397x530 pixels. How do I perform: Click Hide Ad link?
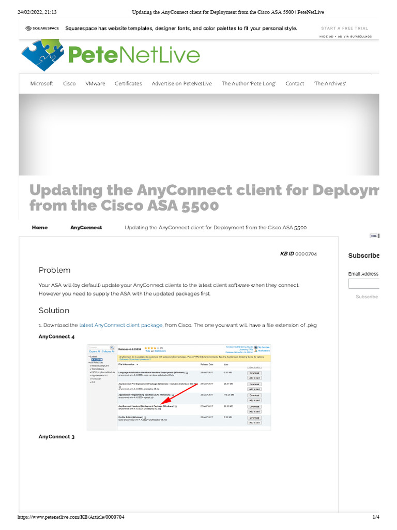pyautogui.click(x=326, y=37)
